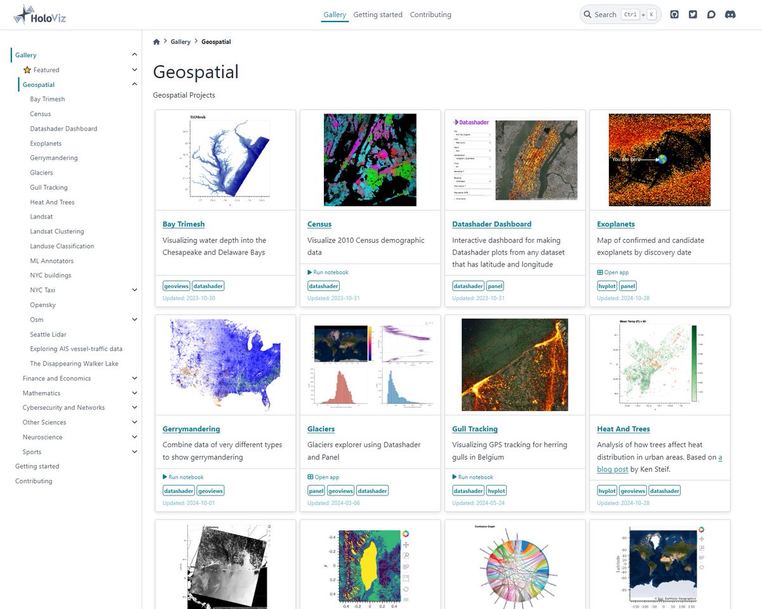
Task: Open Landsat Clustering in the sidebar
Action: tap(57, 232)
